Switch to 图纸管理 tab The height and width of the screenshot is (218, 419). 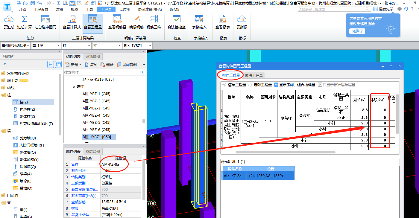[x=93, y=57]
